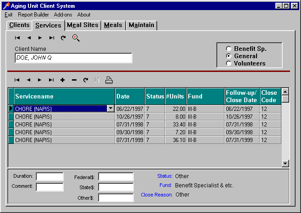The width and height of the screenshot is (301, 213).
Task: Click units cell 22.00
Action: [x=175, y=109]
